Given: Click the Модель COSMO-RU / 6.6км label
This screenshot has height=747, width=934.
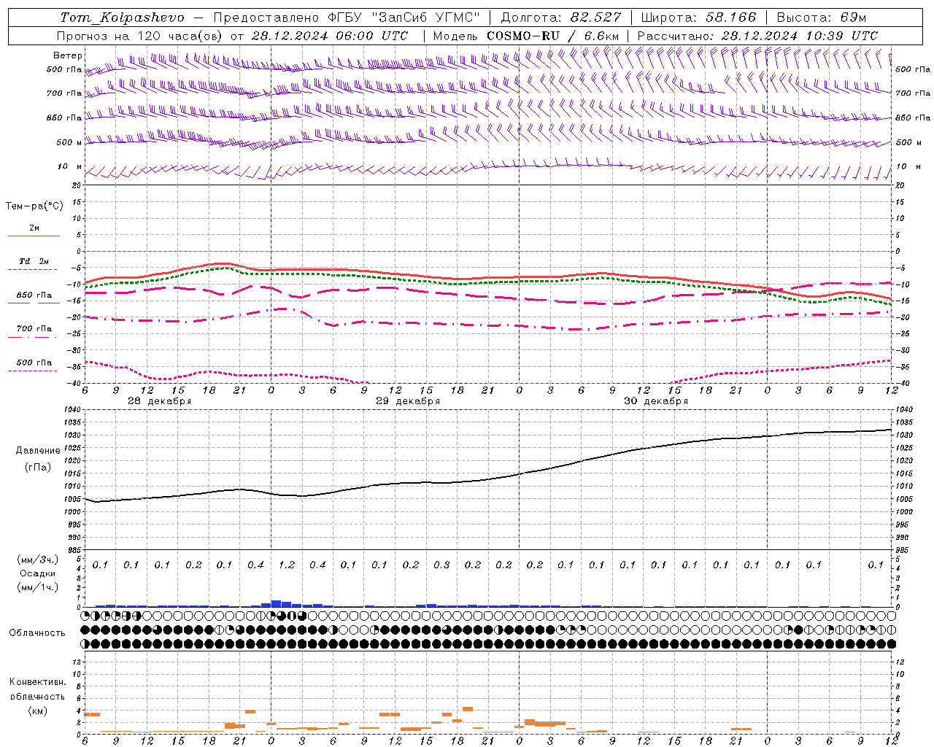Looking at the screenshot, I should click(x=526, y=36).
